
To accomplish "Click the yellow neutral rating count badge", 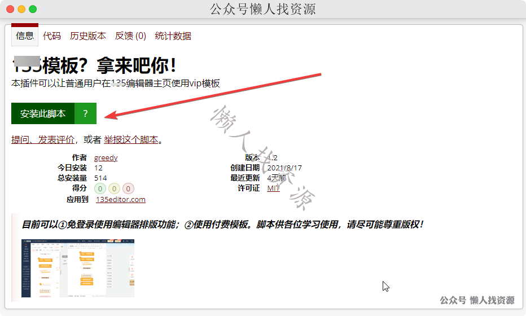I will [x=114, y=188].
